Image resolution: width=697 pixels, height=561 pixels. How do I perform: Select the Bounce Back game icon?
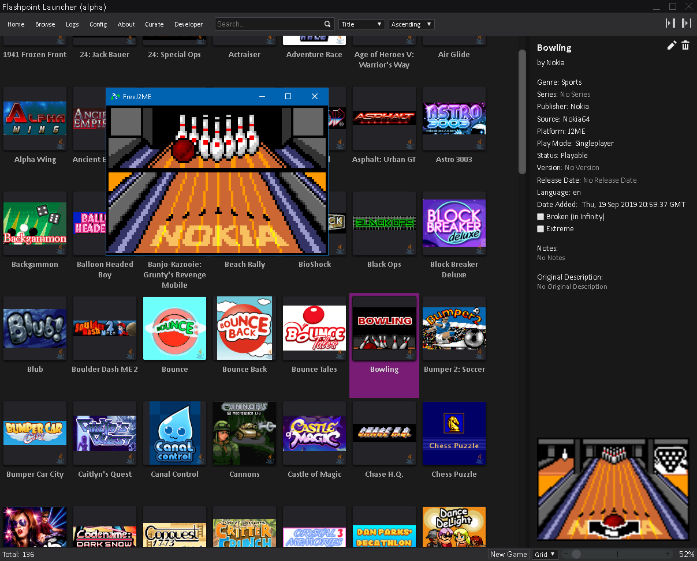(x=245, y=328)
